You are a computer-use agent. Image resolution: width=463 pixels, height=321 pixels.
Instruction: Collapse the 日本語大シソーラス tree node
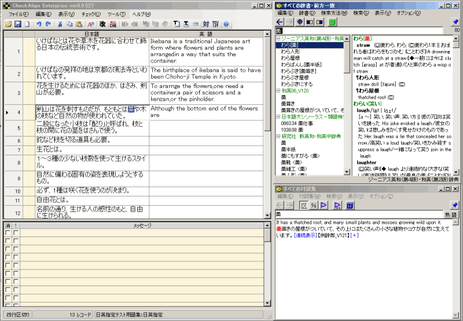point(278,117)
